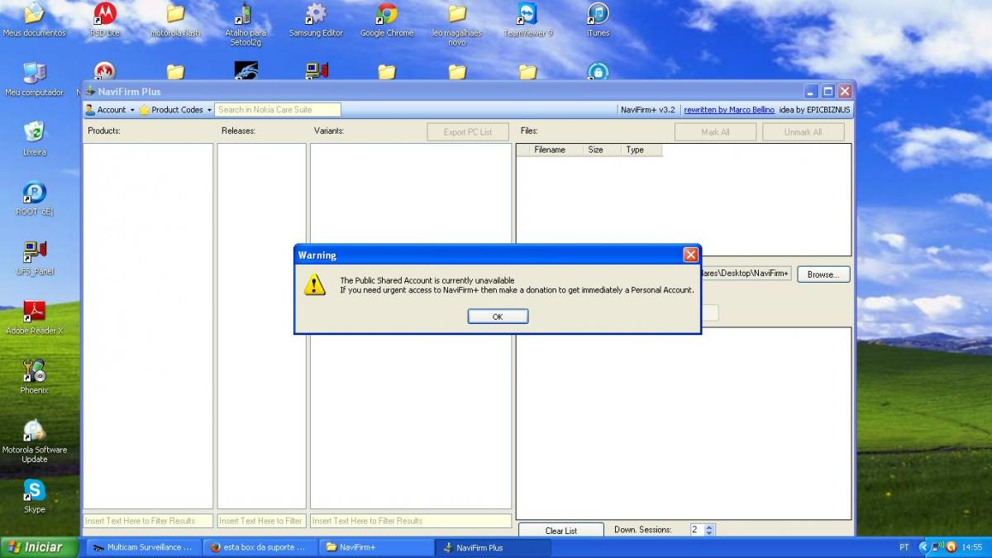The height and width of the screenshot is (558, 992).
Task: Select the Phoenix desktop icon
Action: 34,377
